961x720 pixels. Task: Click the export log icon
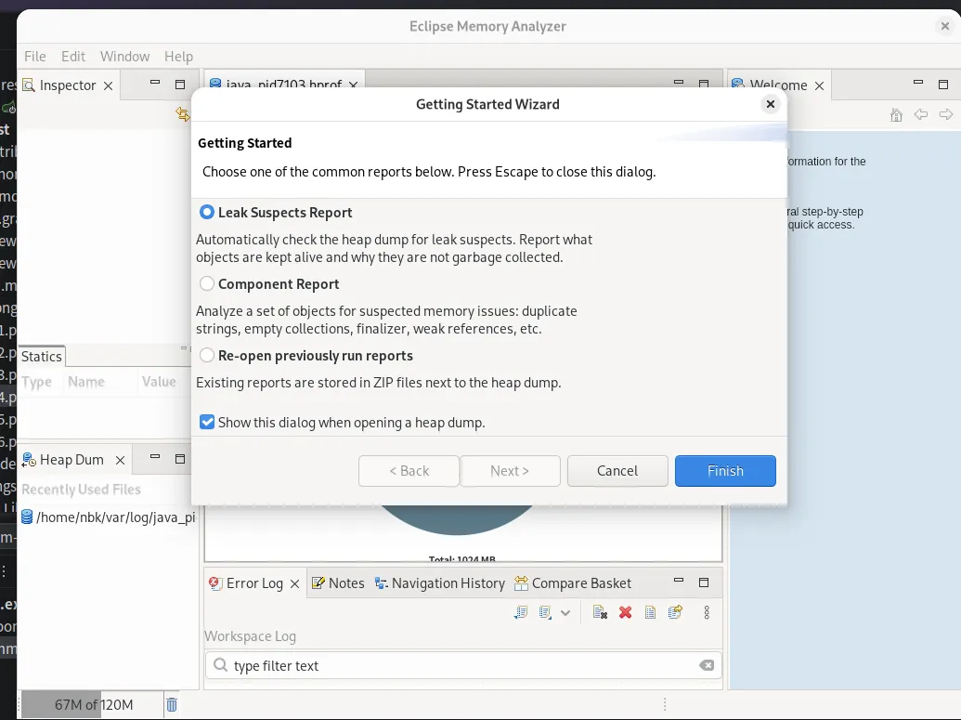tap(521, 612)
